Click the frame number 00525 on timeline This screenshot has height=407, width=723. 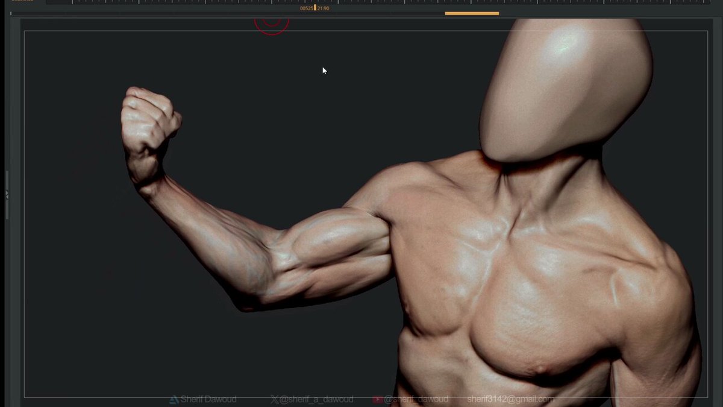(x=307, y=8)
